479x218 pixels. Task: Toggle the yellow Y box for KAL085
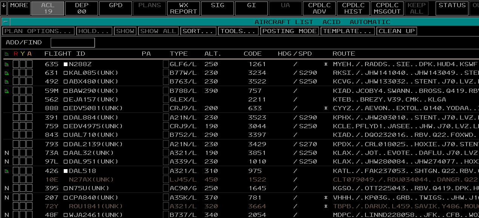[x=23, y=73]
